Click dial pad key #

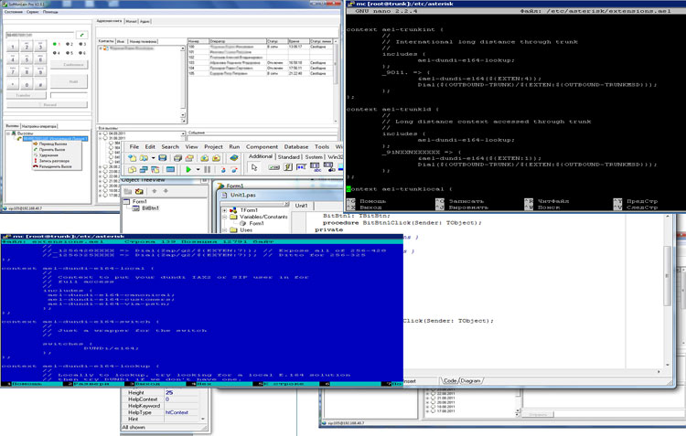pyautogui.click(x=40, y=84)
